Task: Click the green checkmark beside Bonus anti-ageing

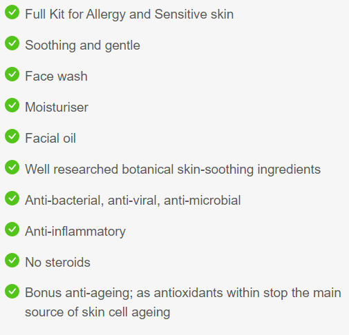Action: [x=12, y=291]
